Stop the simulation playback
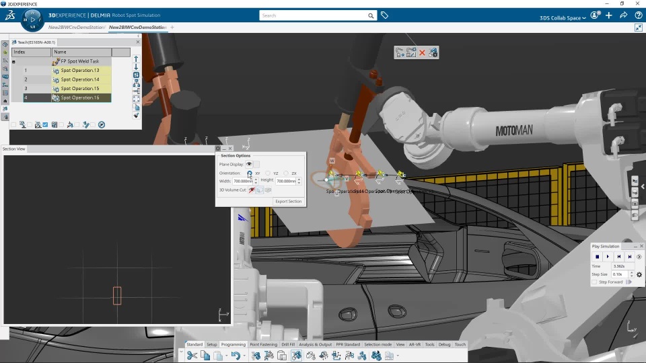The height and width of the screenshot is (363, 646). [597, 257]
